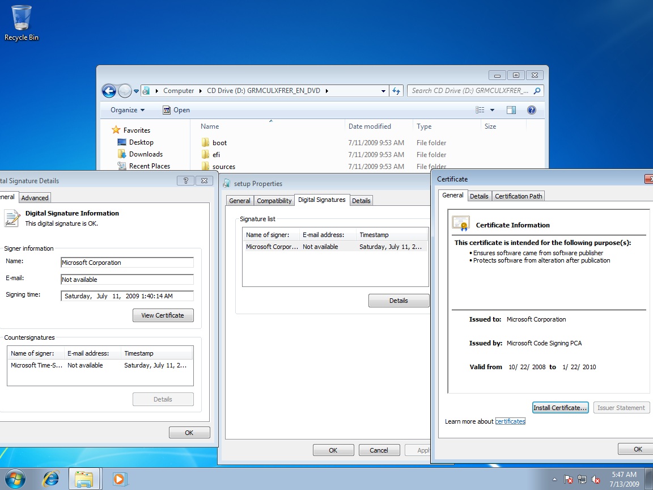653x490 pixels.
Task: Open the Action Center flag tray icon
Action: (569, 480)
